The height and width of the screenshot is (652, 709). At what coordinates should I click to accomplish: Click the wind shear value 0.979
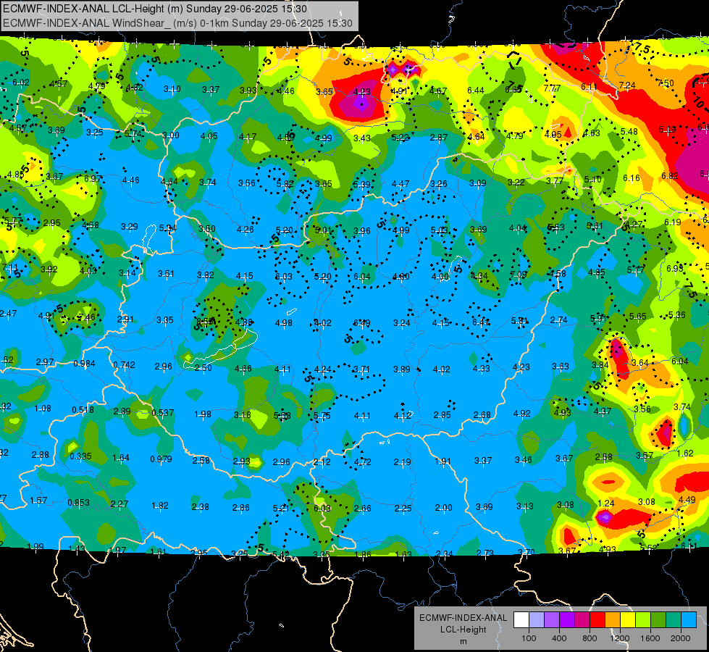(x=161, y=459)
